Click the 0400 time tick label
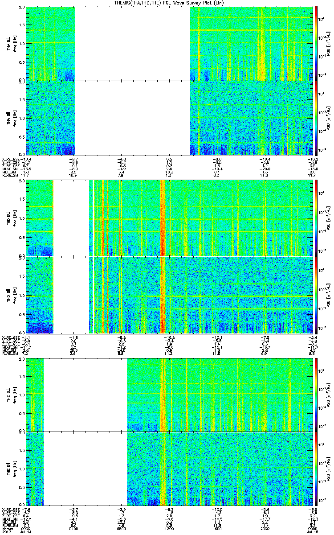 coord(74,529)
